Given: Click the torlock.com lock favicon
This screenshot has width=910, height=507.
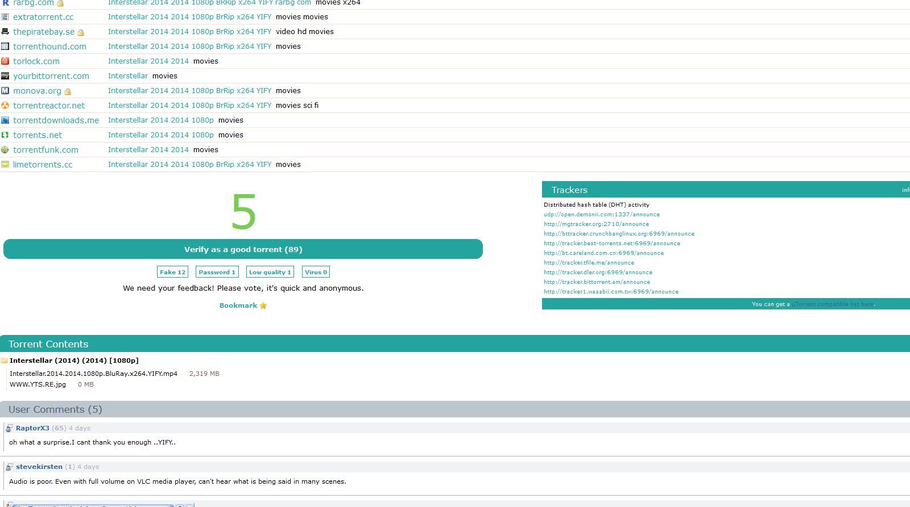Looking at the screenshot, I should [5, 61].
